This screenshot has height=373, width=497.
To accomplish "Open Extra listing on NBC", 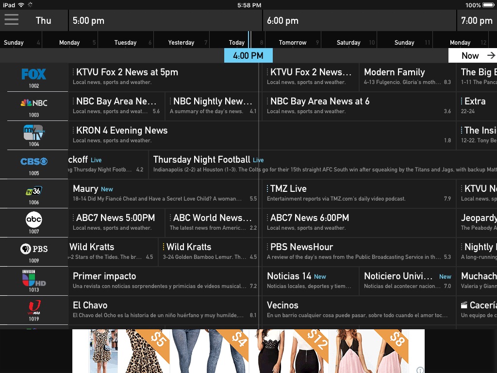I will click(477, 106).
